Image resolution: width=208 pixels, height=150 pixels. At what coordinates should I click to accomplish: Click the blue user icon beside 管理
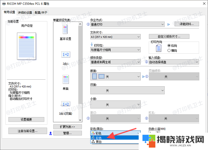51,133
